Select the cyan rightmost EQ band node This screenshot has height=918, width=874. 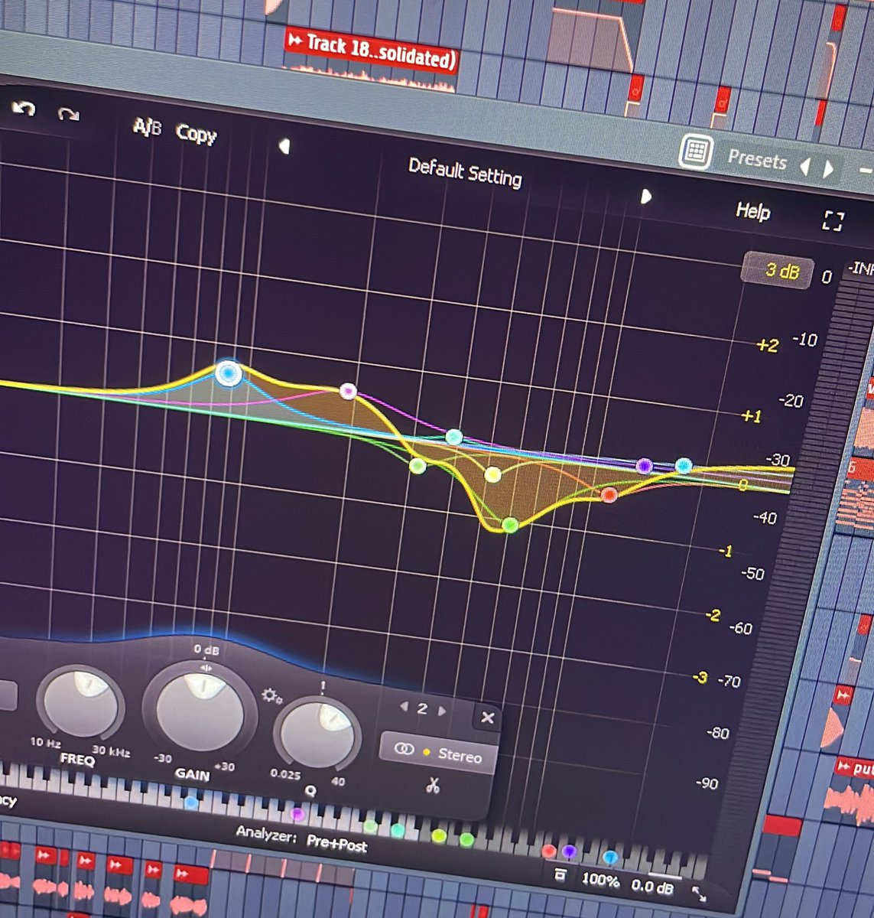[684, 465]
